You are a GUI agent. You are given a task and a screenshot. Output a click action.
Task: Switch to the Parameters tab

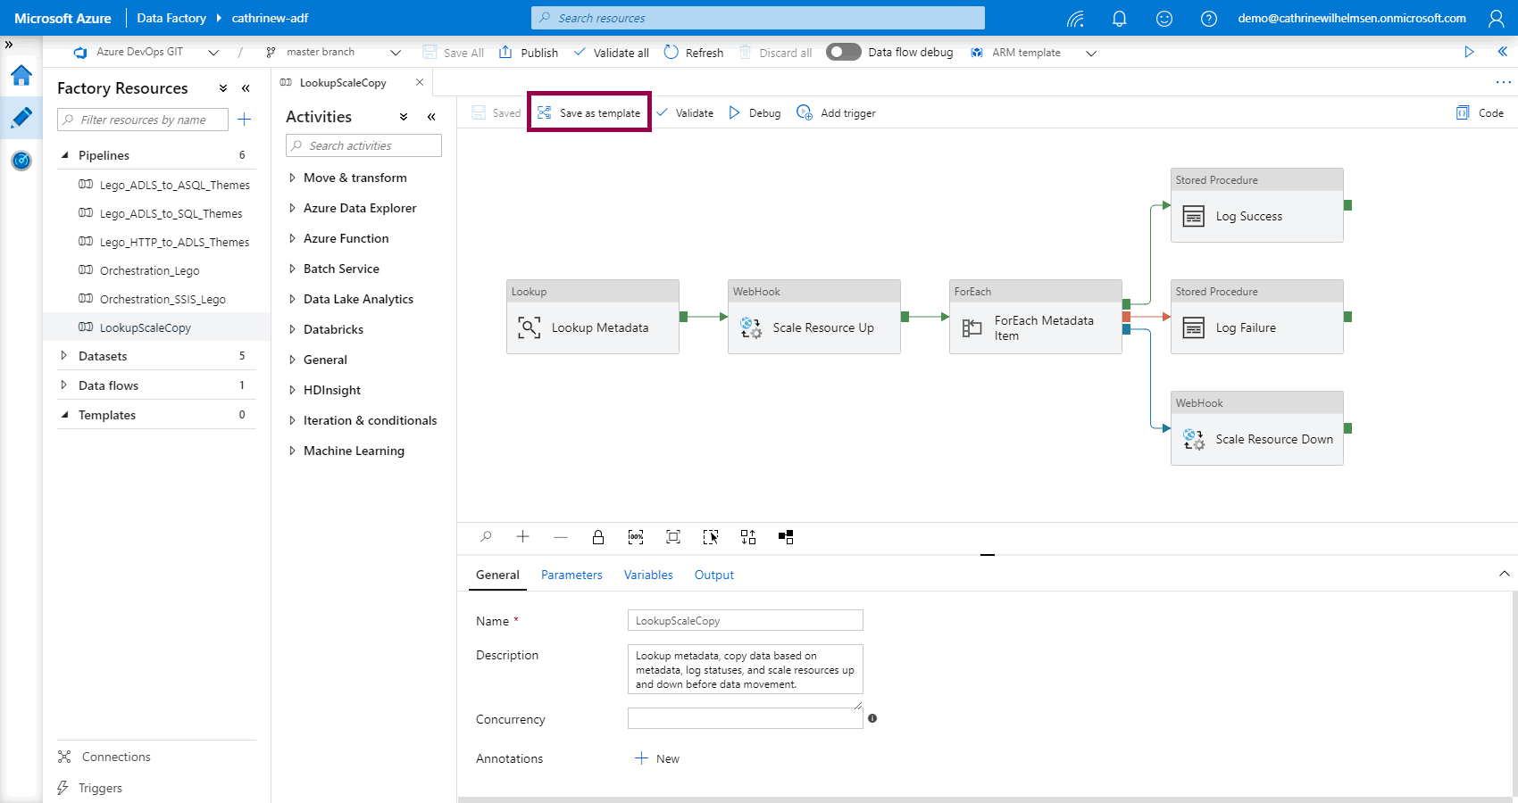coord(571,575)
